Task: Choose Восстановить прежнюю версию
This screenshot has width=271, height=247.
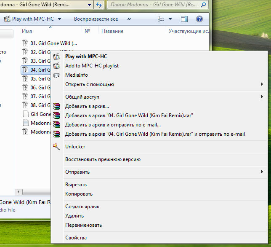Action: pos(103,159)
